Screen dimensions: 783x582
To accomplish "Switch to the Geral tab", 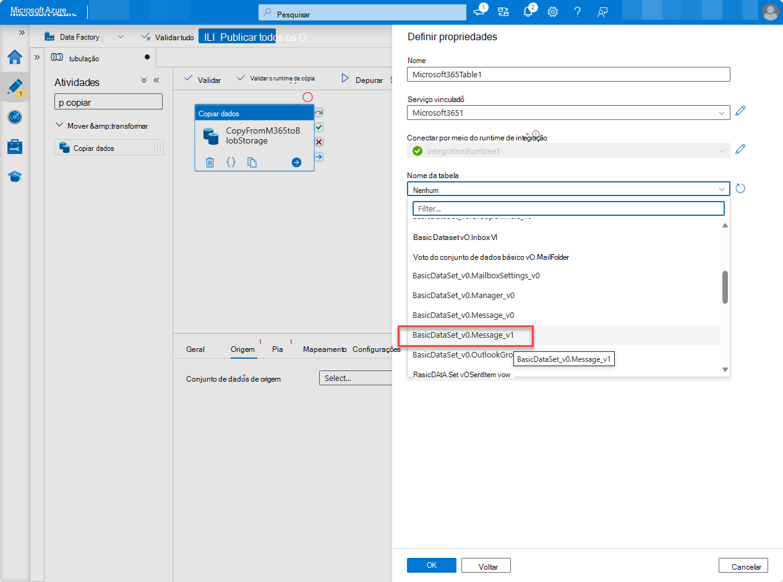I will point(194,349).
